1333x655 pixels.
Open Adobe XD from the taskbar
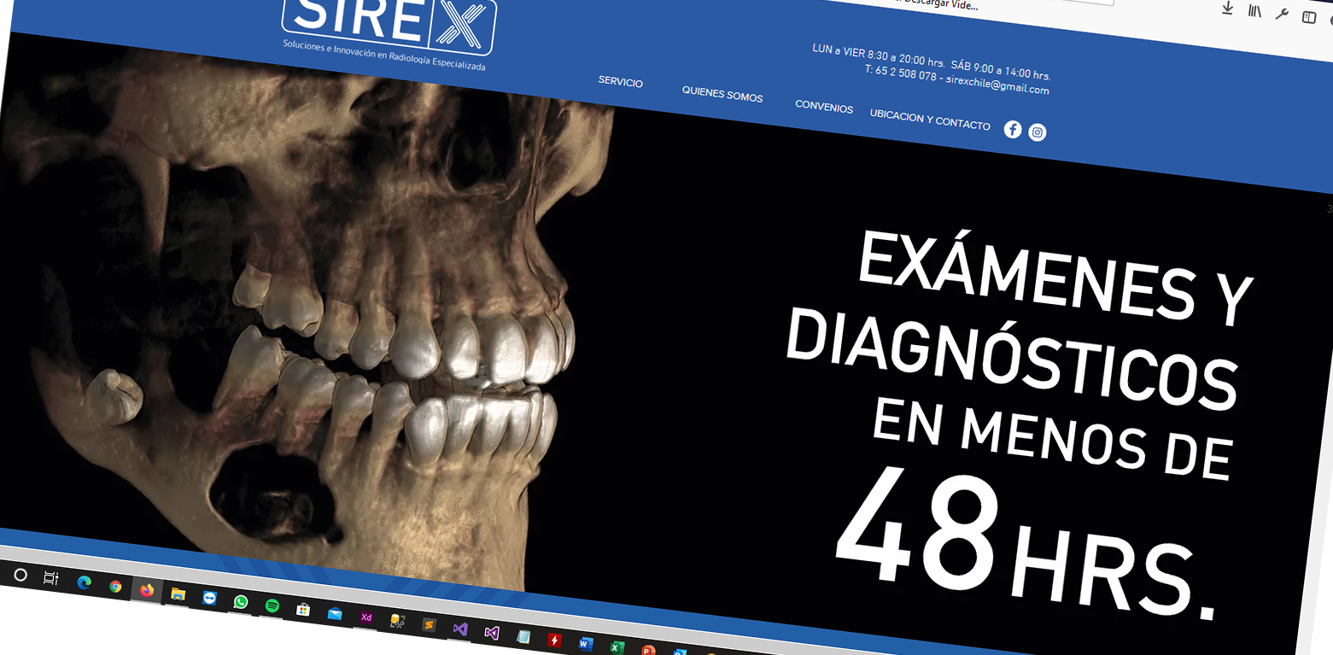coord(366,617)
